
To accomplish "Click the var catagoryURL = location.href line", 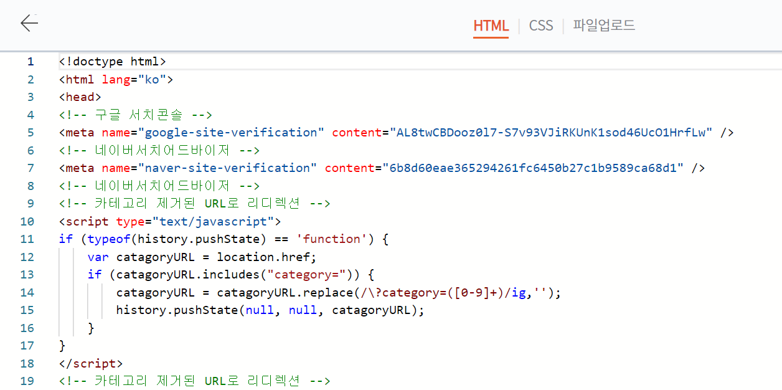I will (x=202, y=257).
